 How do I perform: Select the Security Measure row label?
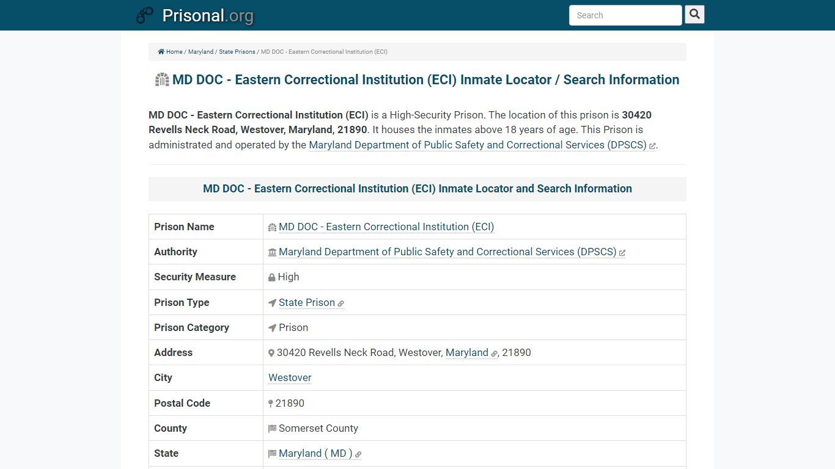pyautogui.click(x=195, y=277)
